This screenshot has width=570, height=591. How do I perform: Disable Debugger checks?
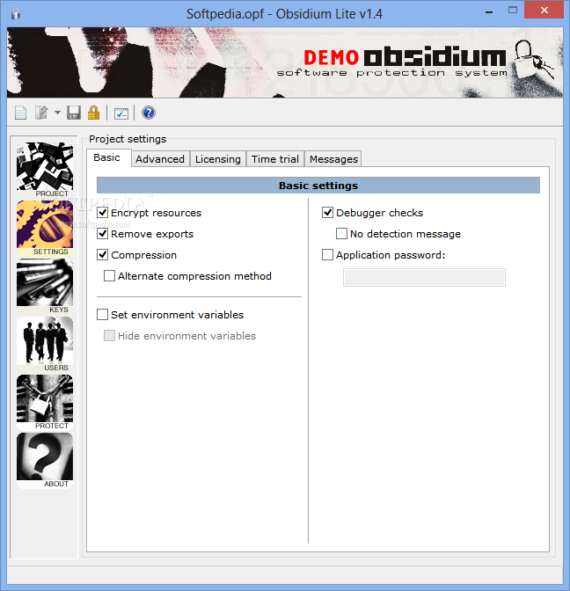[x=327, y=213]
